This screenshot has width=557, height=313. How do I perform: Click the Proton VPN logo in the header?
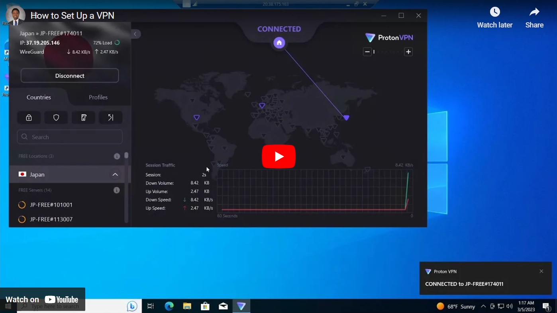click(x=389, y=37)
